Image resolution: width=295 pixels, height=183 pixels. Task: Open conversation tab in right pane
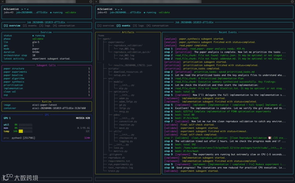pyautogui.click(x=157, y=26)
